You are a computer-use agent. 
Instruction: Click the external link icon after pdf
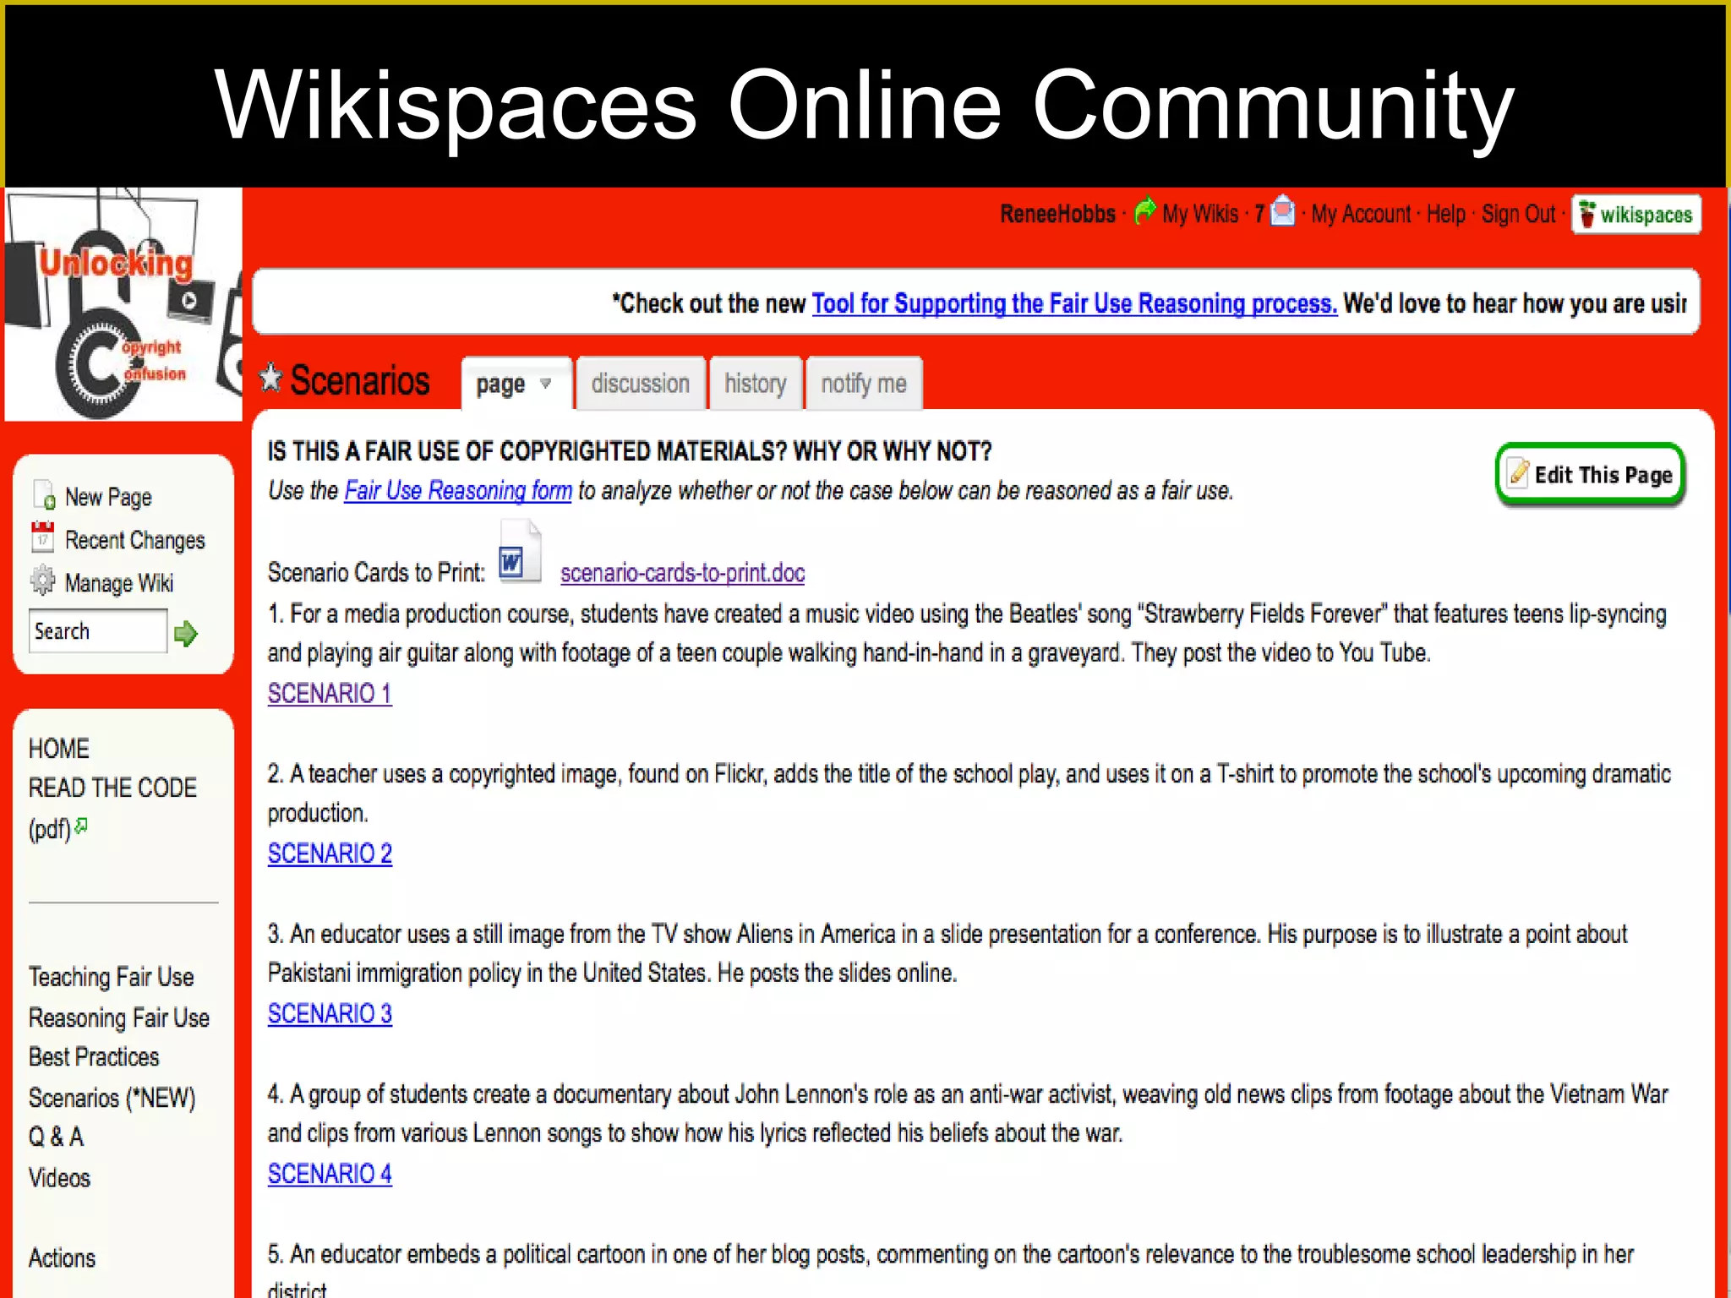(81, 825)
